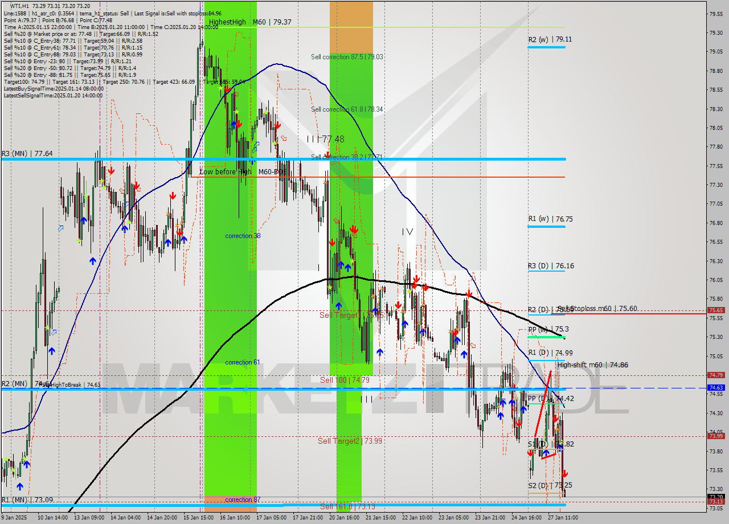729x524 pixels.
Task: Click the '9 Jan 2025' time axis label
Action: click(x=14, y=518)
